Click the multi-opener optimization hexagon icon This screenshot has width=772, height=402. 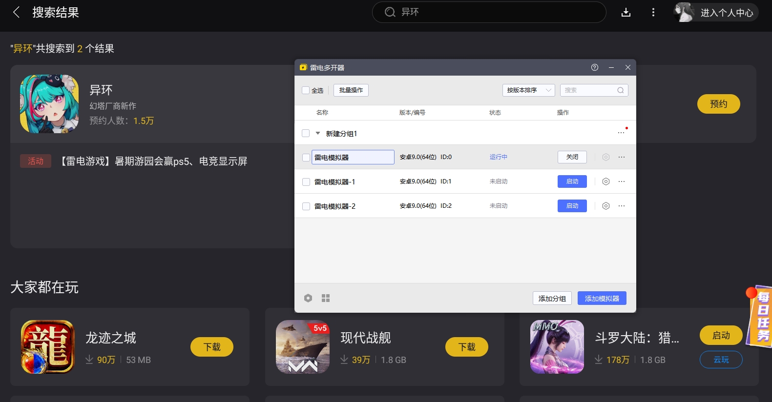point(308,298)
